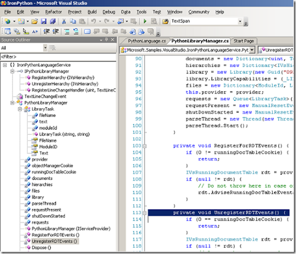This screenshot has width=296, height=254.
Task: Click 'parseThread.Start();' on line 100
Action: (217, 126)
